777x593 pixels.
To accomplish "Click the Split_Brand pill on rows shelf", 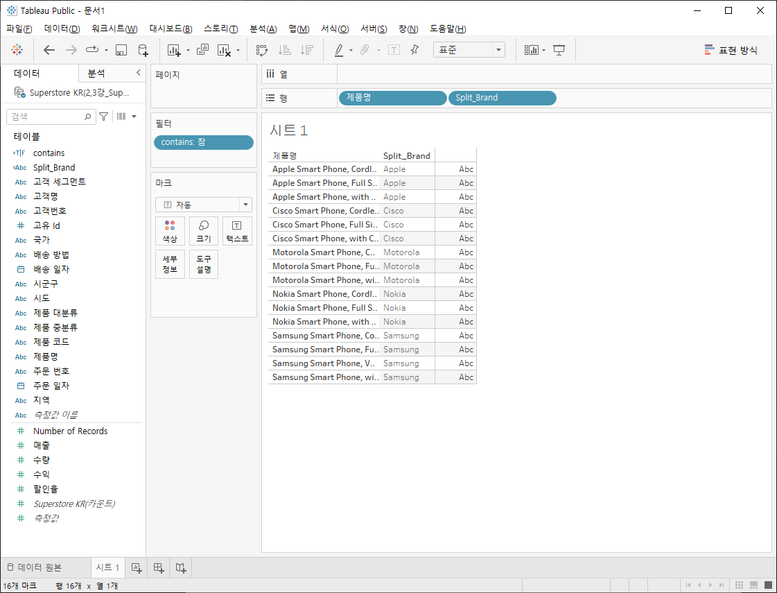I will tap(502, 98).
